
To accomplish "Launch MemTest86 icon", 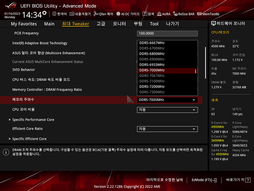I will (199, 14).
